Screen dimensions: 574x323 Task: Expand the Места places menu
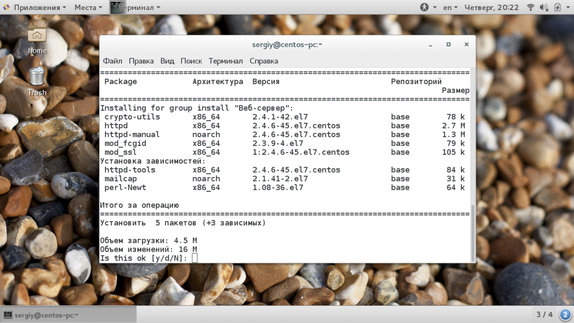(x=88, y=7)
